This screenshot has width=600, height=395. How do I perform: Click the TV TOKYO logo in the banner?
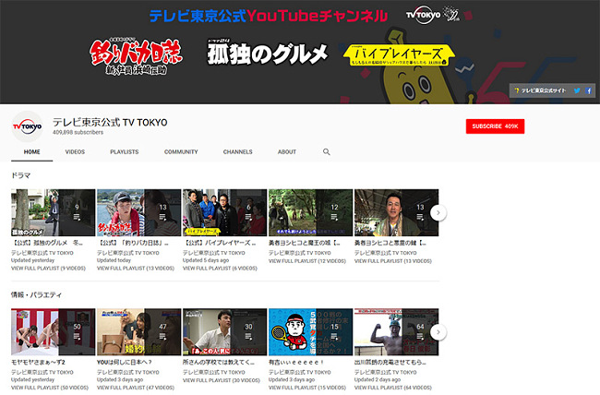pyautogui.click(x=423, y=15)
